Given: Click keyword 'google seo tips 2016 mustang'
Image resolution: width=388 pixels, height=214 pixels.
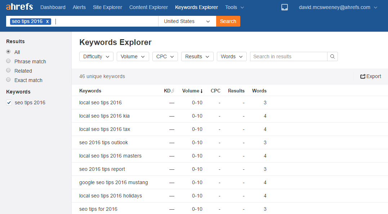Looking at the screenshot, I should click(113, 183).
